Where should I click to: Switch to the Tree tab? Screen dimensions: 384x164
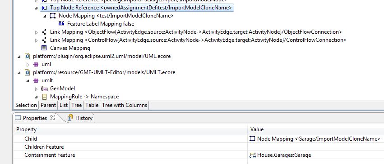coord(76,105)
